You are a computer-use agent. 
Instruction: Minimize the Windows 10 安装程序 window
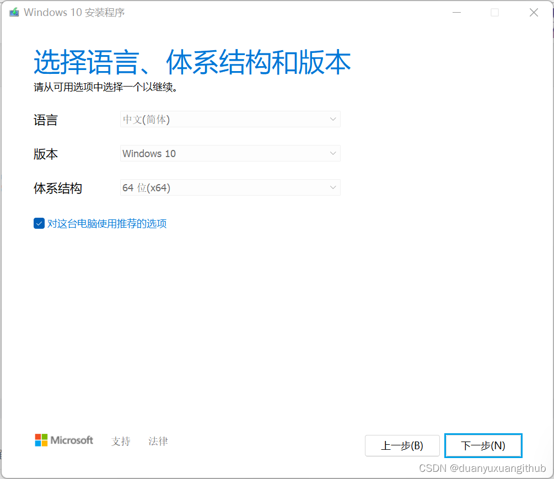[x=457, y=13]
